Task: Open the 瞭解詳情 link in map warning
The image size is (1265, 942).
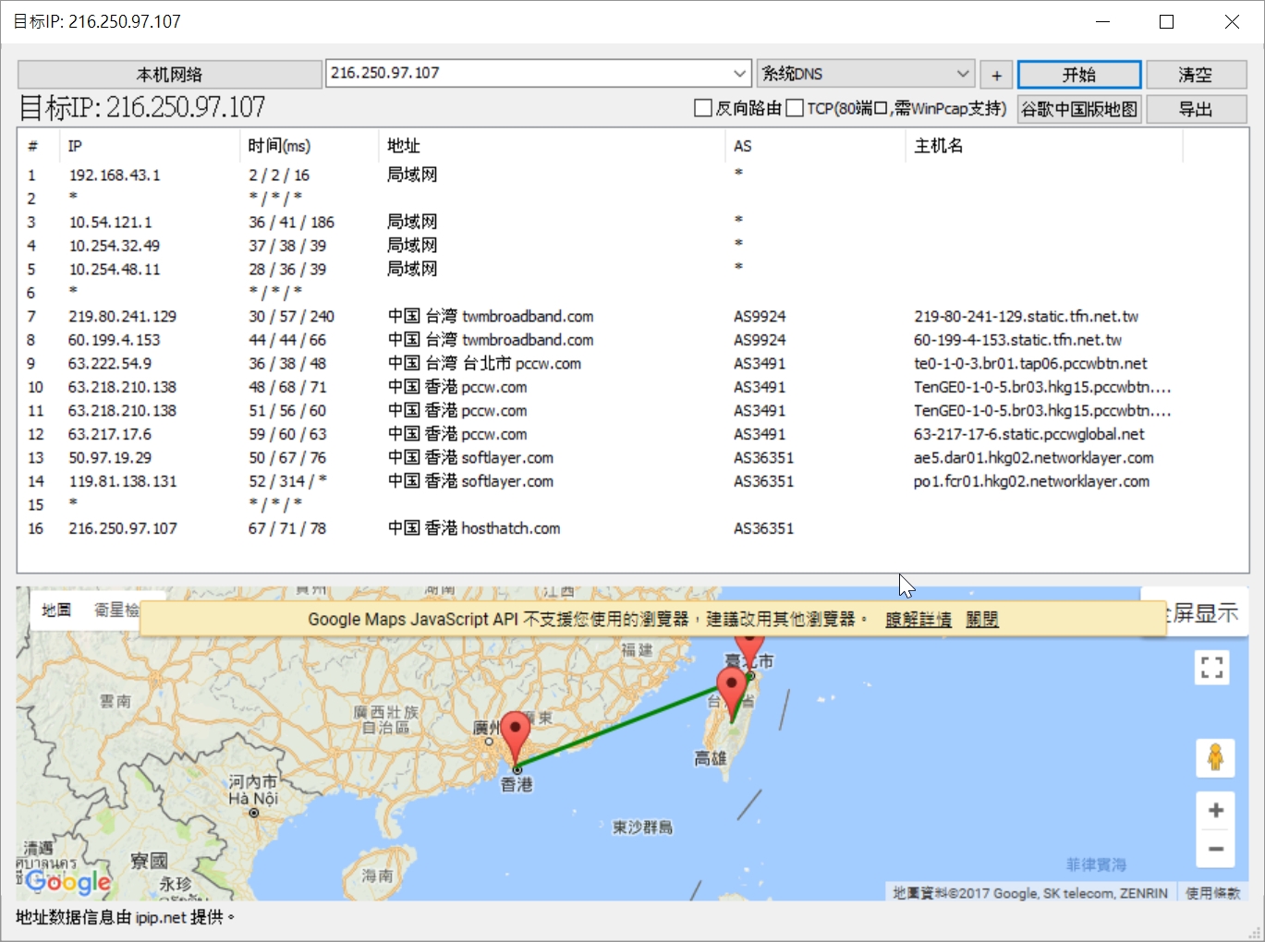Action: pos(918,620)
